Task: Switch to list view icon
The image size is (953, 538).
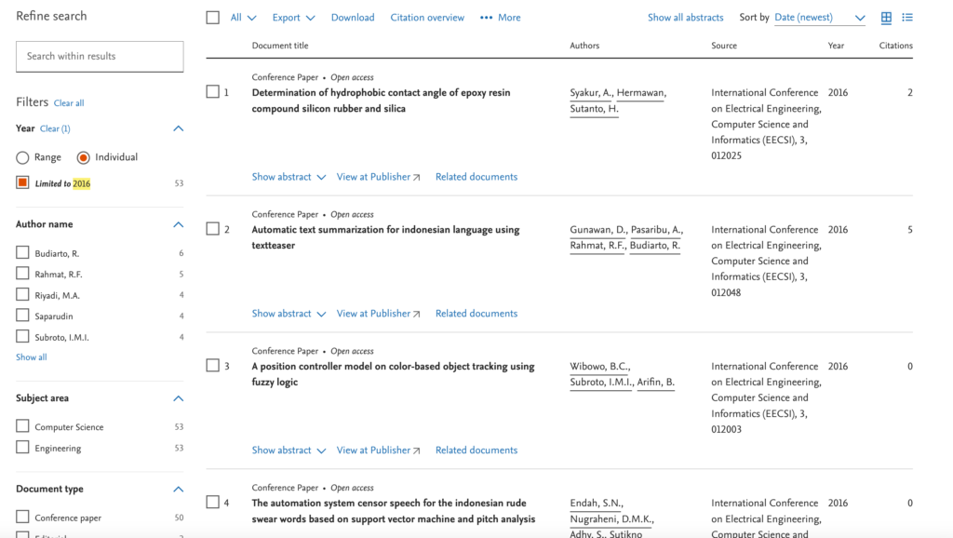Action: pos(907,18)
